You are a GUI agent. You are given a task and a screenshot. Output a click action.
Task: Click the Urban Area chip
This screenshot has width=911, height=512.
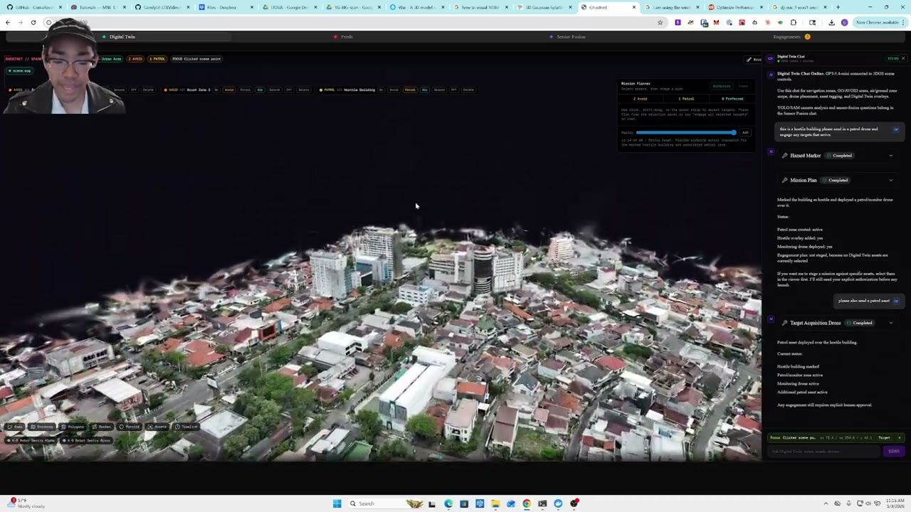coord(110,59)
